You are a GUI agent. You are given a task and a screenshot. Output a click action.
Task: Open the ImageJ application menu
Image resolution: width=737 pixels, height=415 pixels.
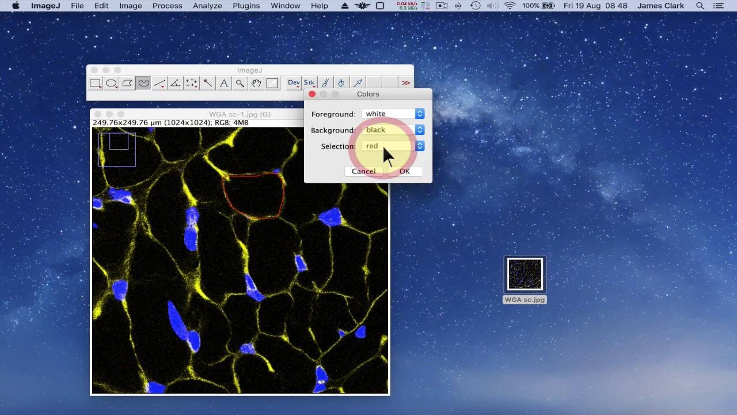(x=44, y=6)
